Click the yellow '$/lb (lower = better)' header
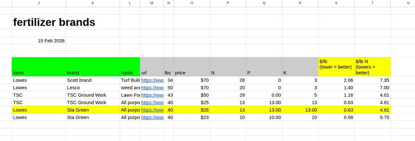The height and width of the screenshot is (141, 415). [336, 67]
